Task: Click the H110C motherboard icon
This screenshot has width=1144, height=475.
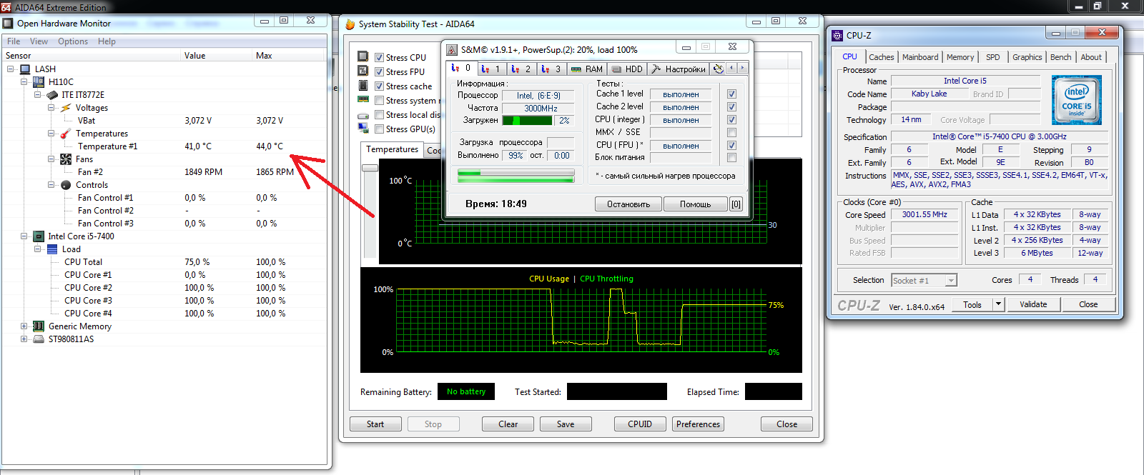Action: coord(39,82)
